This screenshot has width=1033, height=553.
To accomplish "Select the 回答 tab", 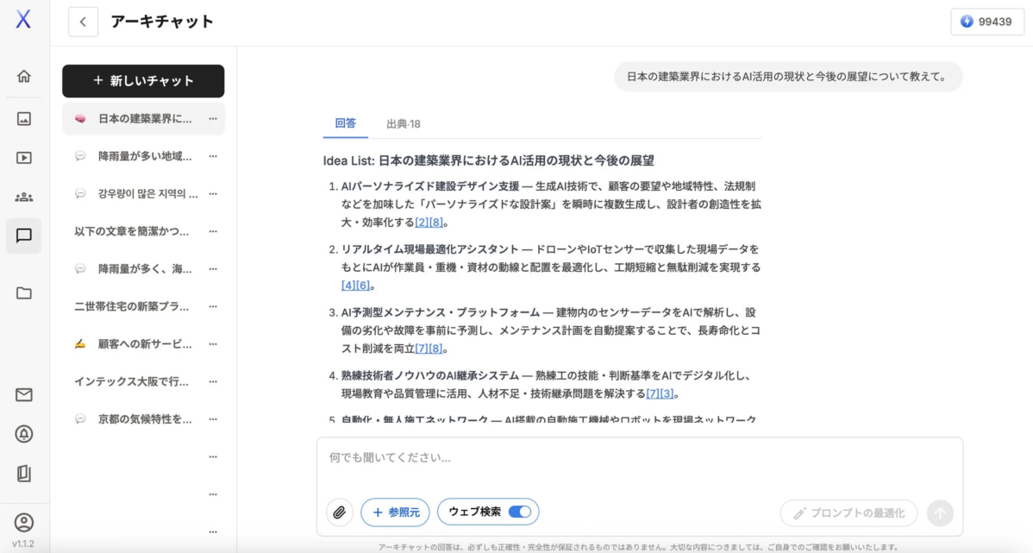I will pos(347,123).
